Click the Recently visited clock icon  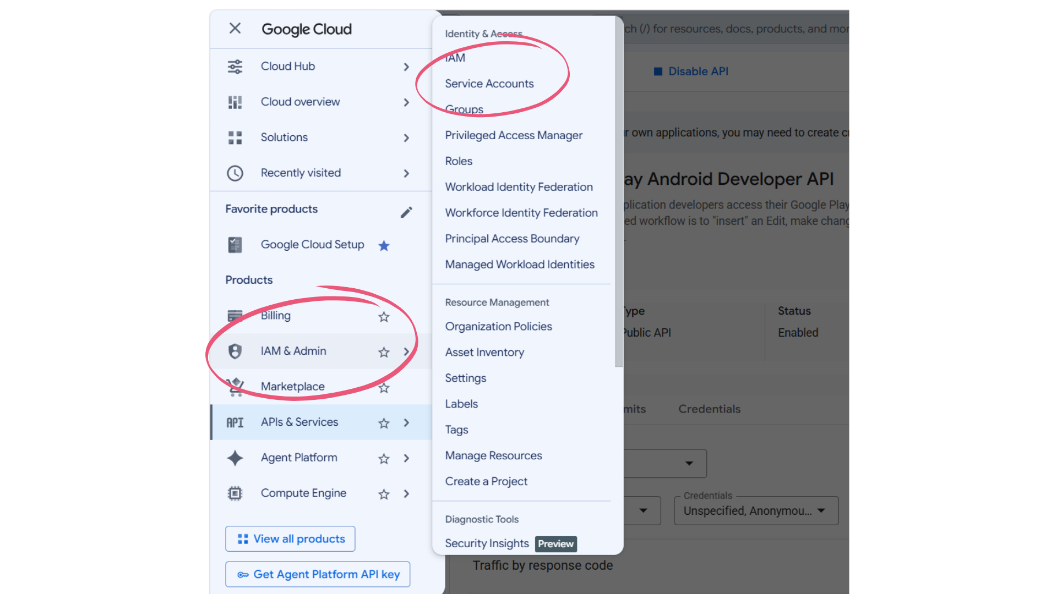(235, 173)
